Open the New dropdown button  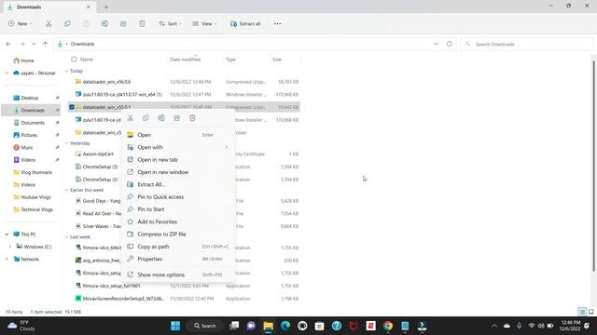point(20,23)
